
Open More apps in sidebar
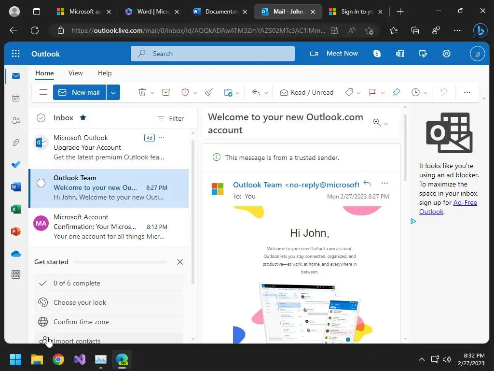click(16, 274)
